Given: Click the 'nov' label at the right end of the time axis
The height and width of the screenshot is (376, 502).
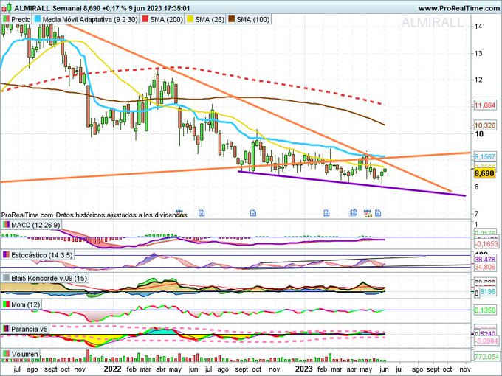Looking at the screenshot, I should (465, 369).
